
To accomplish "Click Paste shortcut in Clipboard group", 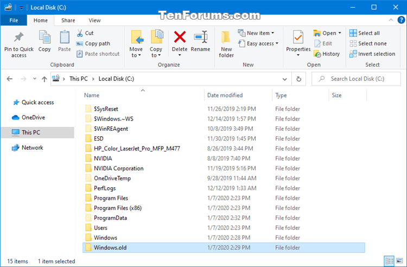I will point(98,54).
